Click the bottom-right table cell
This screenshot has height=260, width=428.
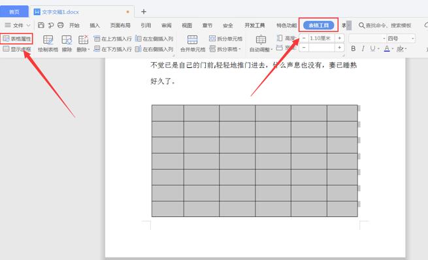click(x=342, y=209)
